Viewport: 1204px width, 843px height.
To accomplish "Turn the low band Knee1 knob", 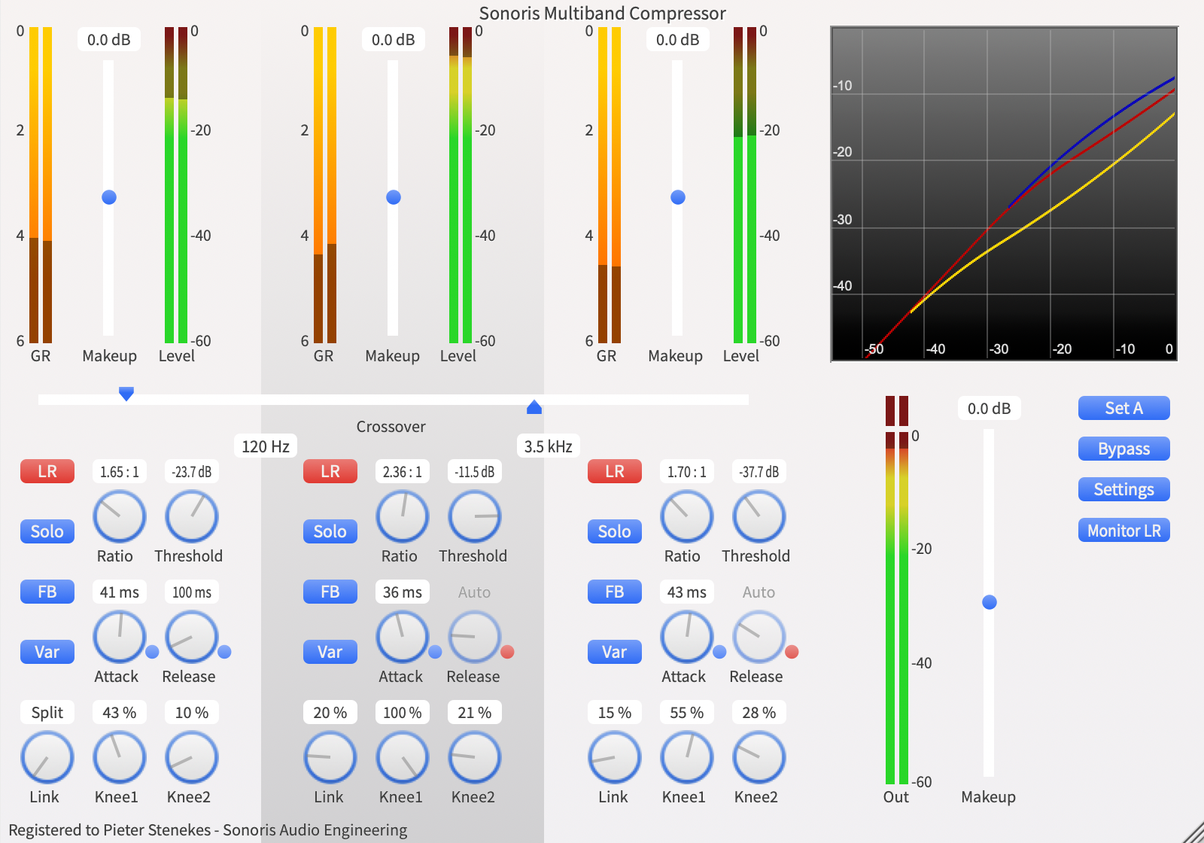I will [x=118, y=757].
